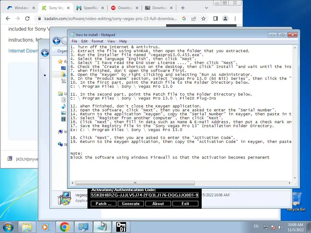311x233 pixels.
Task: Click the Patch button in keygen
Action: pos(104,204)
